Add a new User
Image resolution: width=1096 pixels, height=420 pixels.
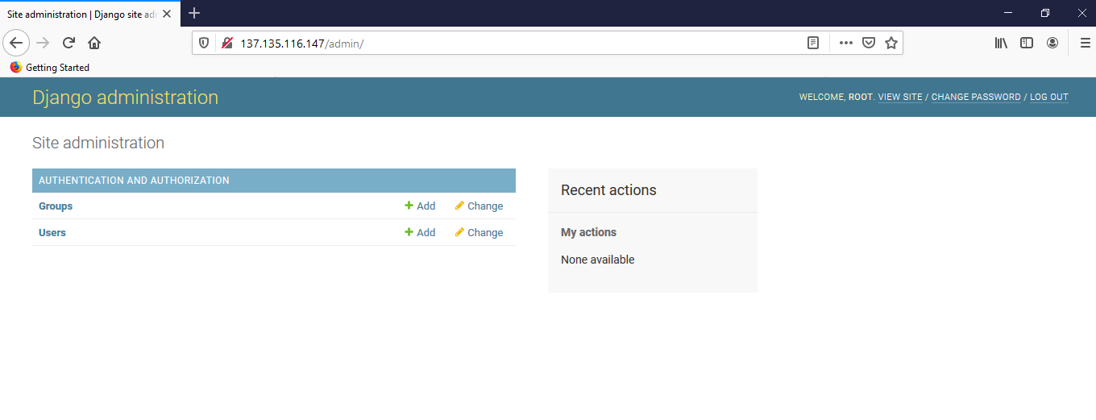[420, 233]
